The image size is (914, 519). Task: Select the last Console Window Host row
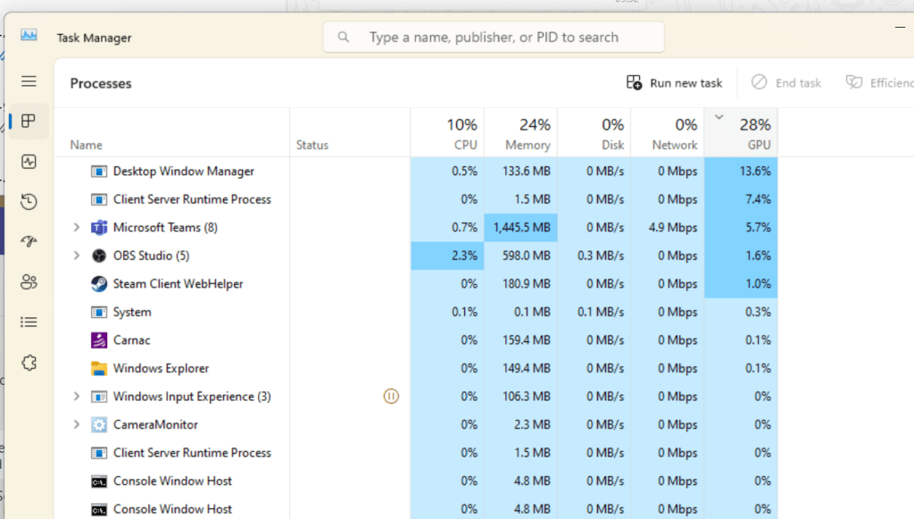pos(416,509)
